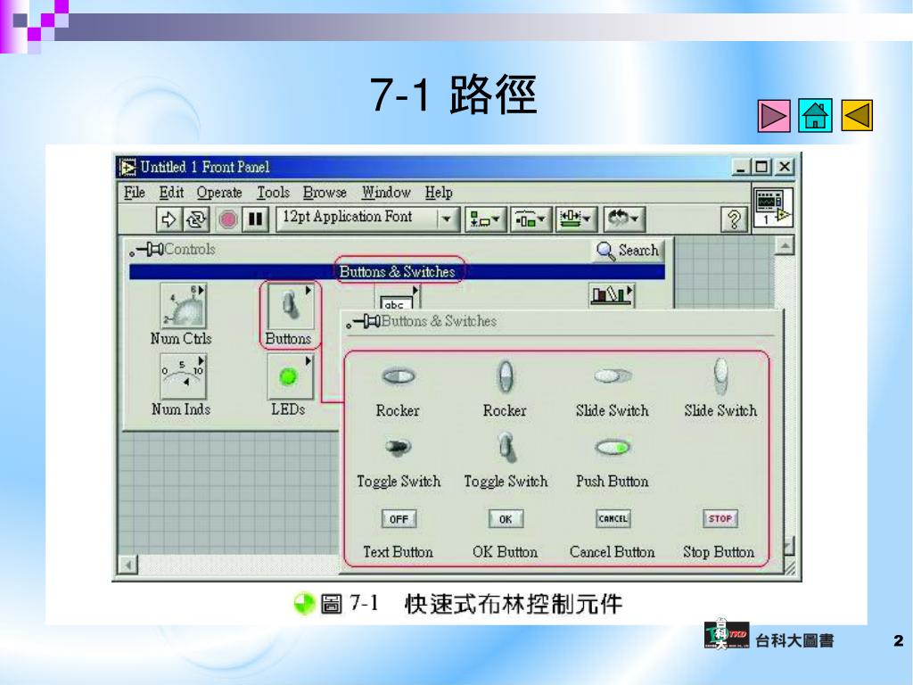Minimize the Untitled 1 Front Panel window
The image size is (913, 685).
(x=740, y=167)
